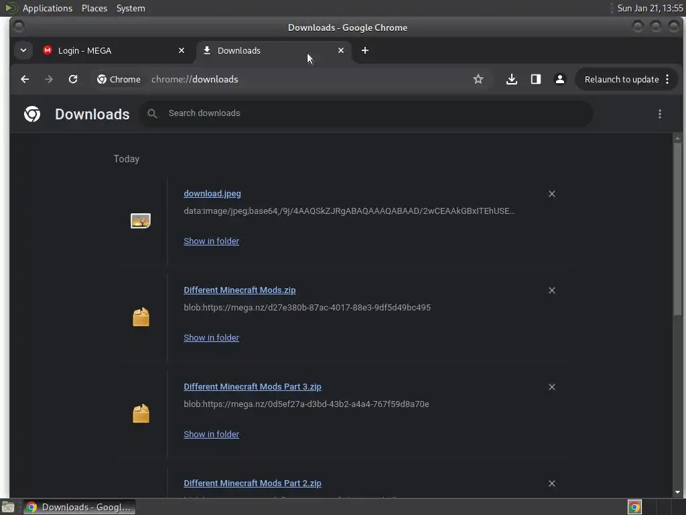Click the mega.nz 0d5ef27a blob URL text
Viewport: 686px width, 515px height.
point(306,404)
